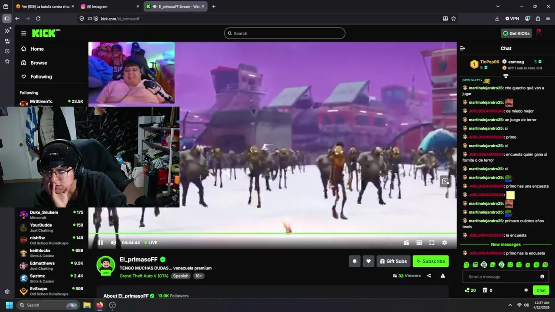Click the Kick search bar
The height and width of the screenshot is (312, 555).
click(284, 33)
